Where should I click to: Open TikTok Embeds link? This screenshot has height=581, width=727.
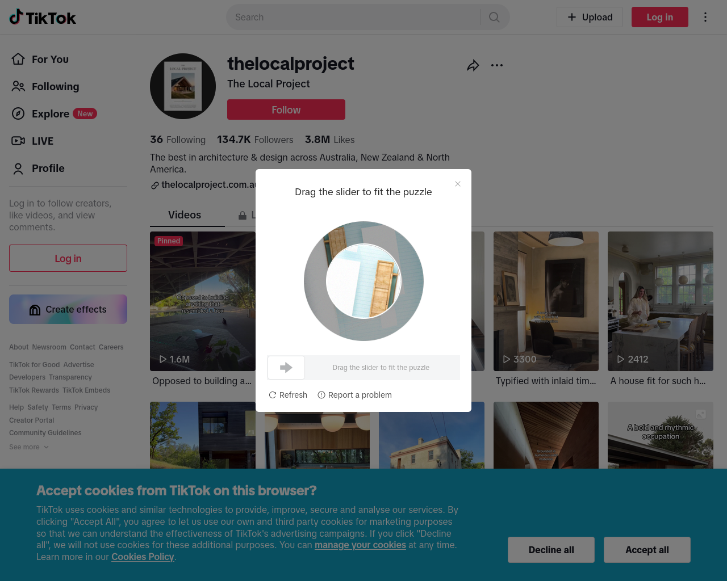(x=86, y=390)
